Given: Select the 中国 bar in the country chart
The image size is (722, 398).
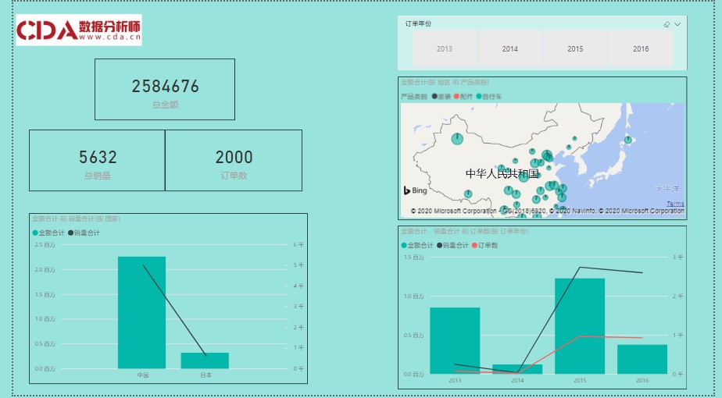Looking at the screenshot, I should point(142,312).
